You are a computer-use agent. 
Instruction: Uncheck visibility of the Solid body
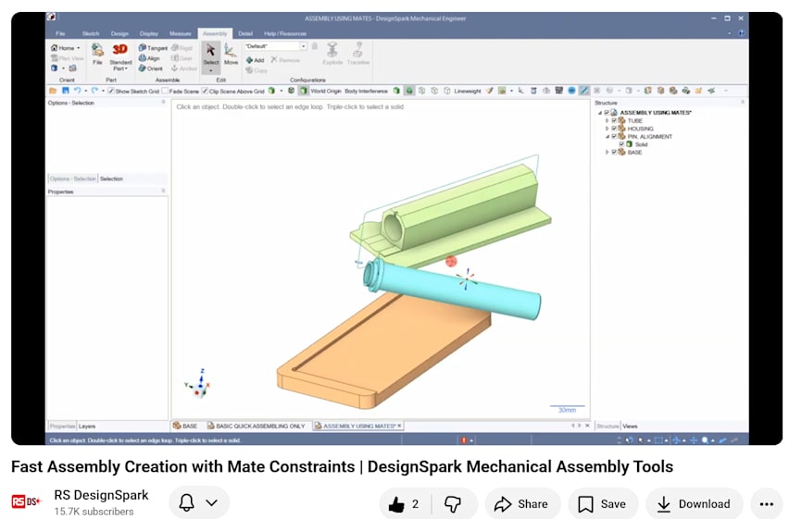(621, 144)
